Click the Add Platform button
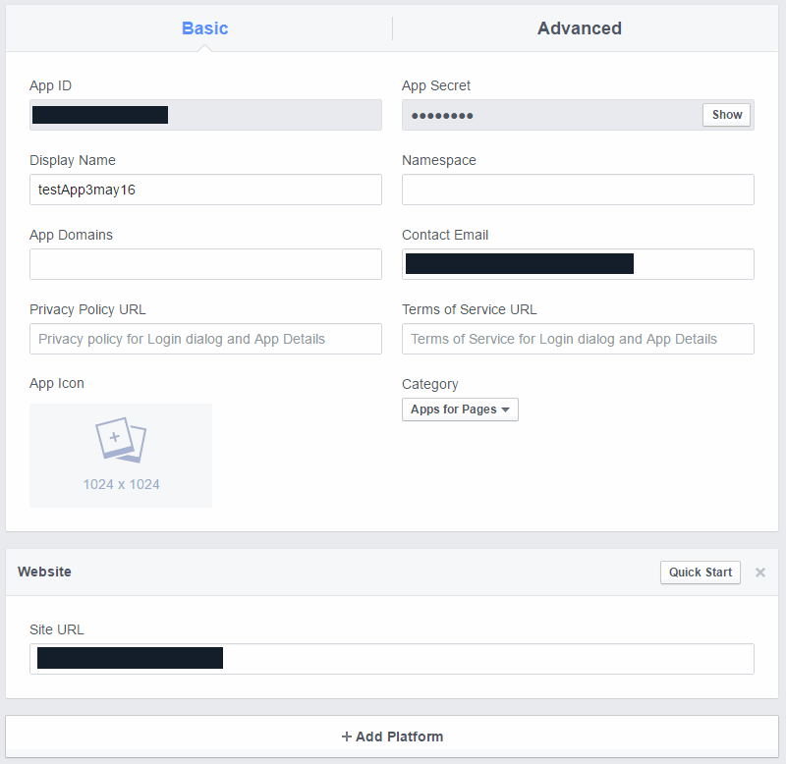786x764 pixels. (392, 737)
